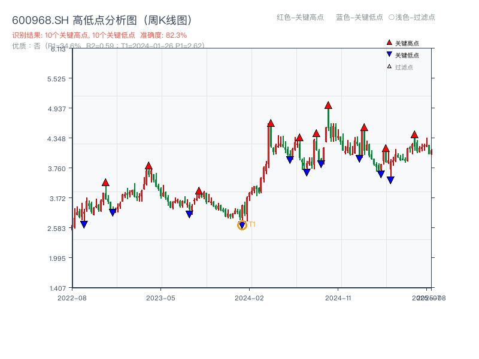Click the first red key-high triangle after 2022-08
Screen dimensions: 479x359
[x=105, y=182]
